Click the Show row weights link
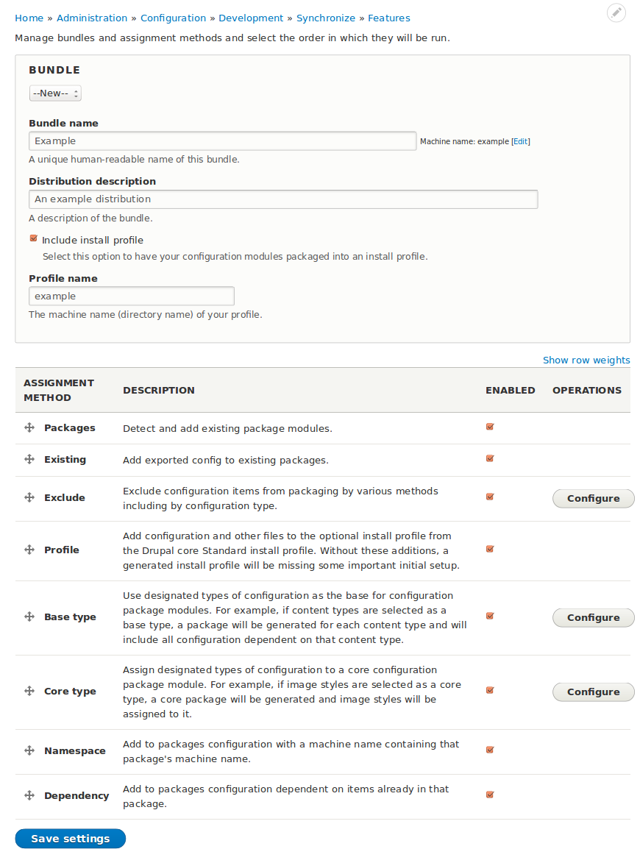This screenshot has height=849, width=640. (x=586, y=360)
